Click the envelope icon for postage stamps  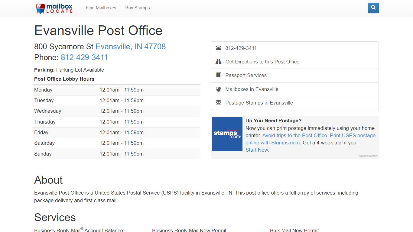tap(218, 103)
